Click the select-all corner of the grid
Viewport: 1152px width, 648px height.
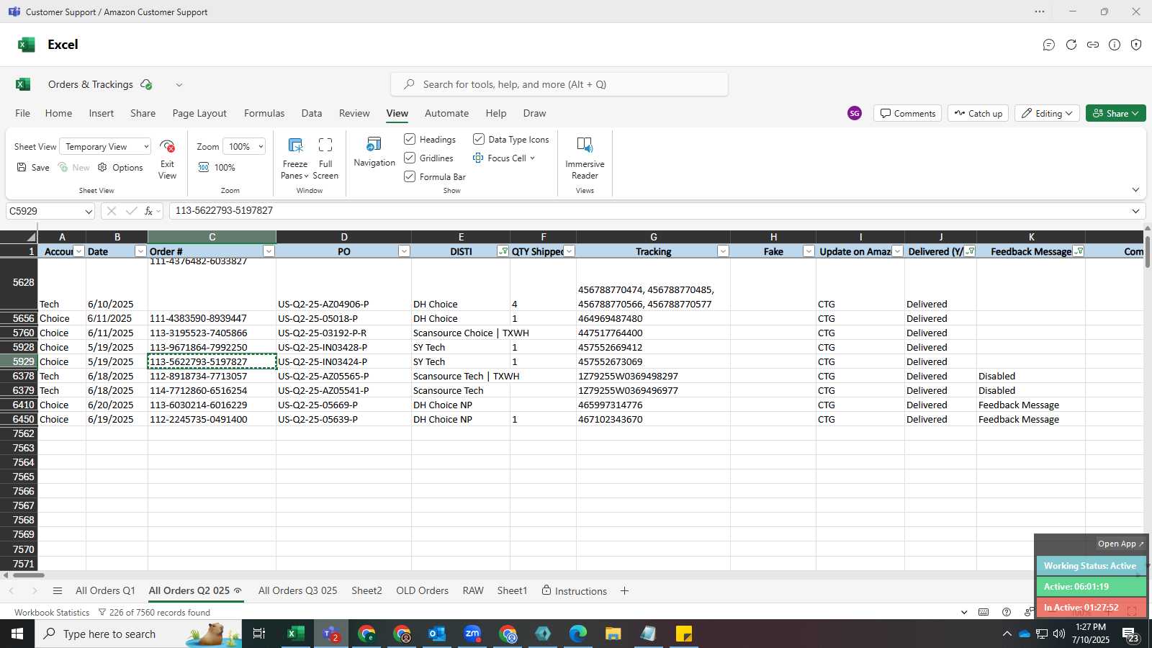pyautogui.click(x=19, y=237)
